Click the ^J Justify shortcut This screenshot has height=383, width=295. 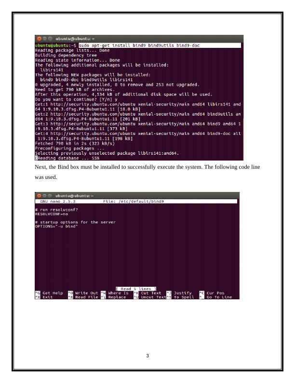click(179, 293)
